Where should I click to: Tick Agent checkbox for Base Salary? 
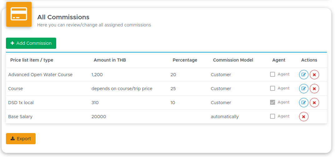click(x=272, y=116)
